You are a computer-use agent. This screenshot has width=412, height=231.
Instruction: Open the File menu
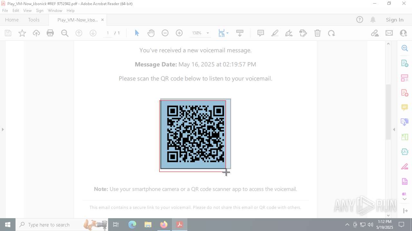5,11
